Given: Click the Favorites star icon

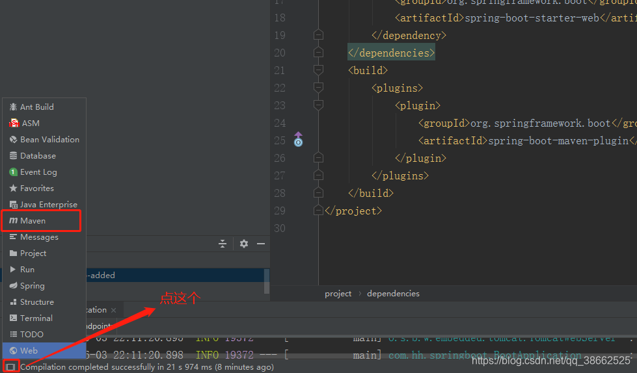Looking at the screenshot, I should pyautogui.click(x=13, y=188).
